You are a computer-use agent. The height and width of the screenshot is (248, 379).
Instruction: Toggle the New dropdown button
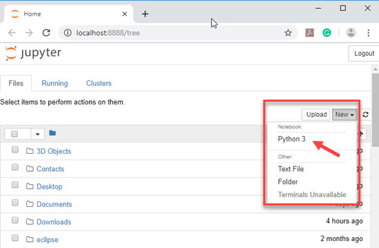pyautogui.click(x=345, y=115)
